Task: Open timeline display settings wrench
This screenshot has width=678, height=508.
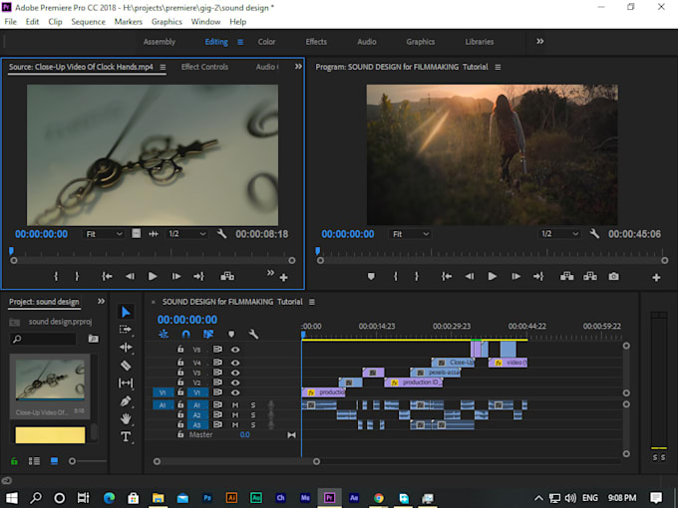Action: pyautogui.click(x=253, y=334)
